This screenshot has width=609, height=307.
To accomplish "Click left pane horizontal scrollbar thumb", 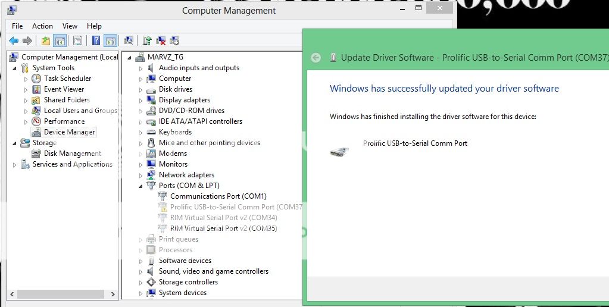I will pos(60,294).
